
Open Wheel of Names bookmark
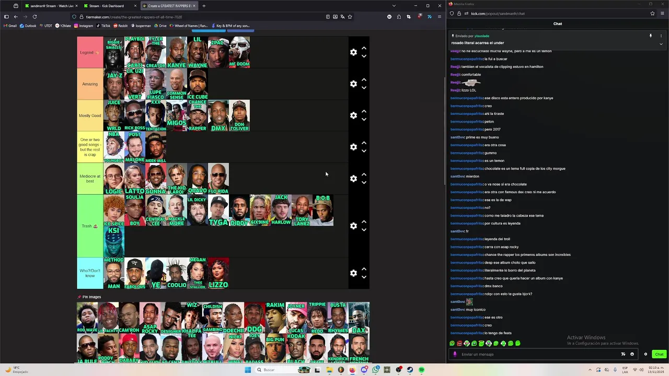[x=189, y=26]
